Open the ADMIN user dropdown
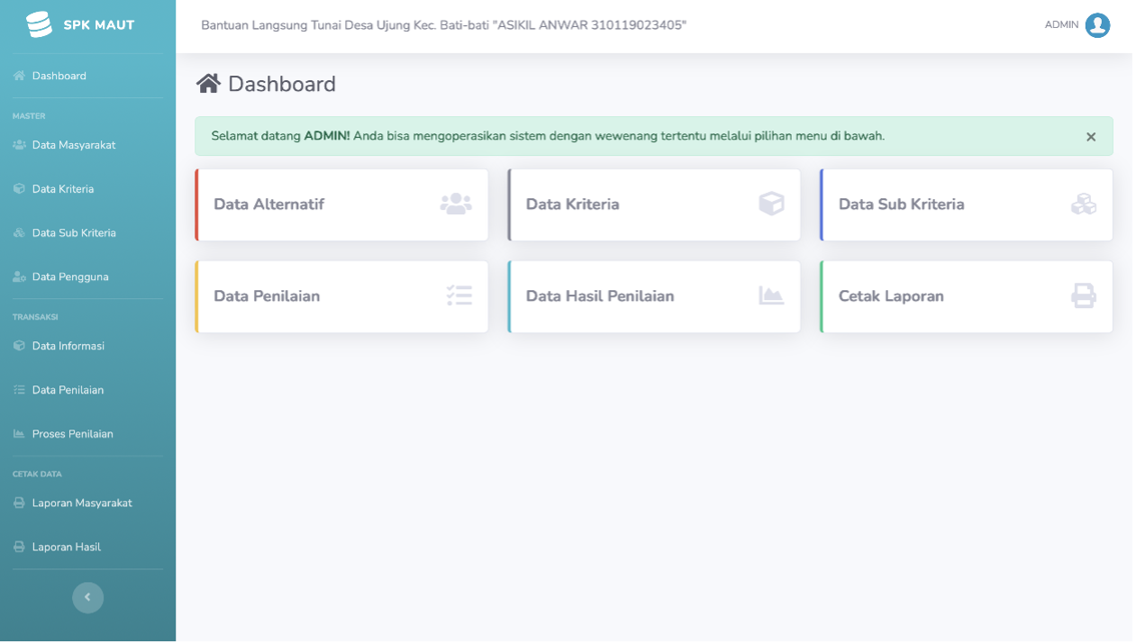 (x=1077, y=25)
